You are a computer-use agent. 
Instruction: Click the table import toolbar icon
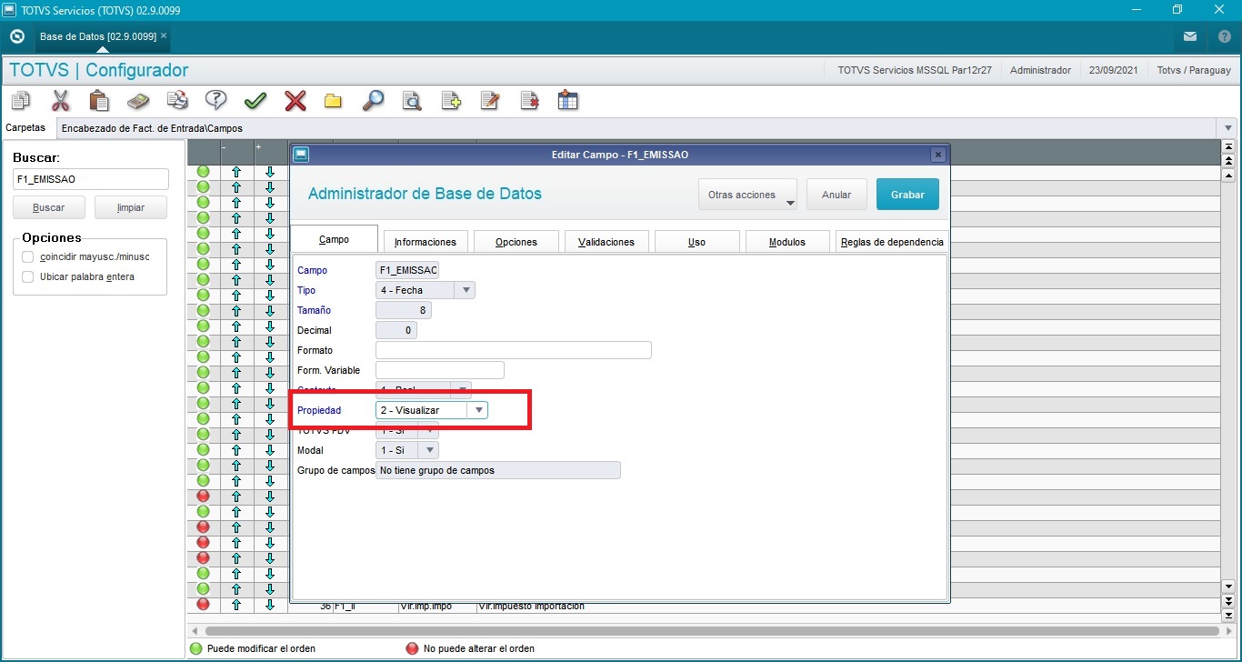pyautogui.click(x=568, y=100)
